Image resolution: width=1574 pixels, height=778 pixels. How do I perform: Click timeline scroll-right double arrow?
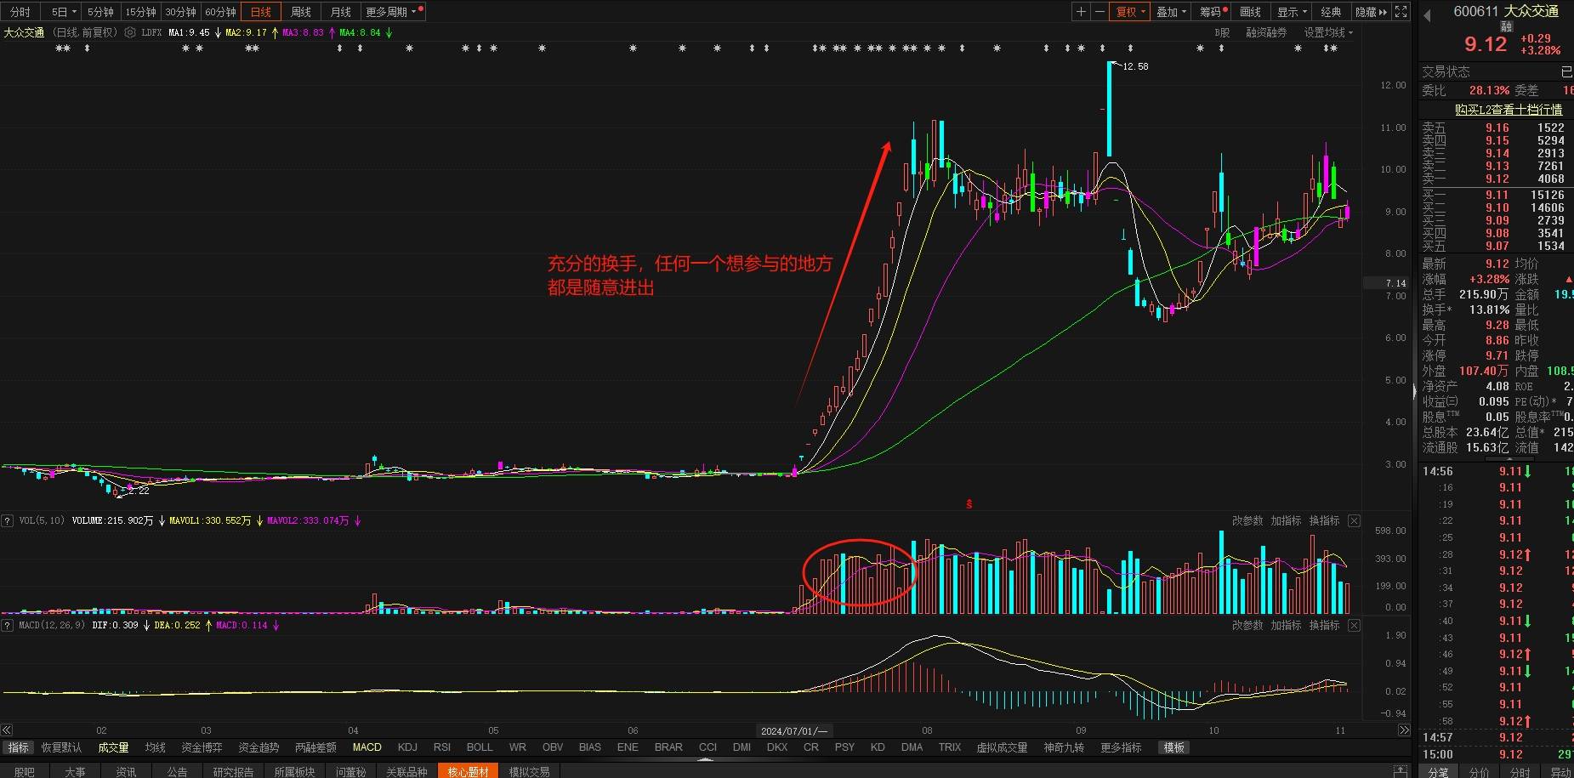click(x=1404, y=730)
